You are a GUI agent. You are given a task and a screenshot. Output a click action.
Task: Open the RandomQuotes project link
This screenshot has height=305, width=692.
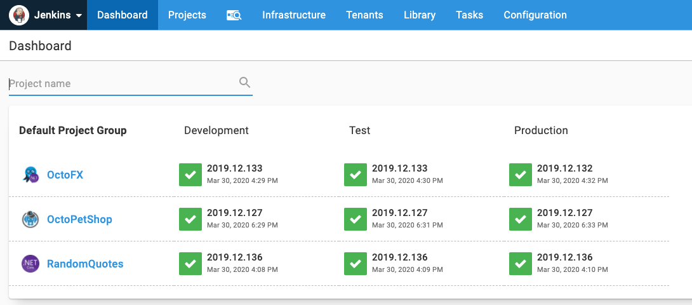[85, 264]
